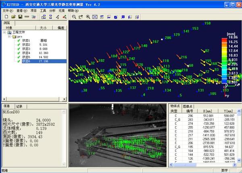
Task: Click the gray bar icon beside Save
Action: [x=27, y=17]
